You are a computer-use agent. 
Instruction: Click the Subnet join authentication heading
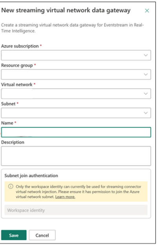click(x=31, y=175)
